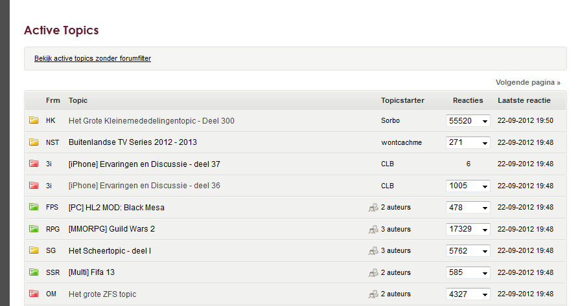Open the 55520 reacties dropdown
Viewport: 580px width, 306px height.
coord(484,121)
